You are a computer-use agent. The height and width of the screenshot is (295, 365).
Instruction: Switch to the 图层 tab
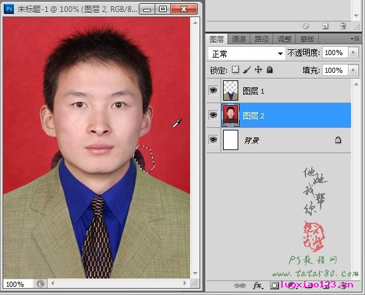tap(217, 39)
